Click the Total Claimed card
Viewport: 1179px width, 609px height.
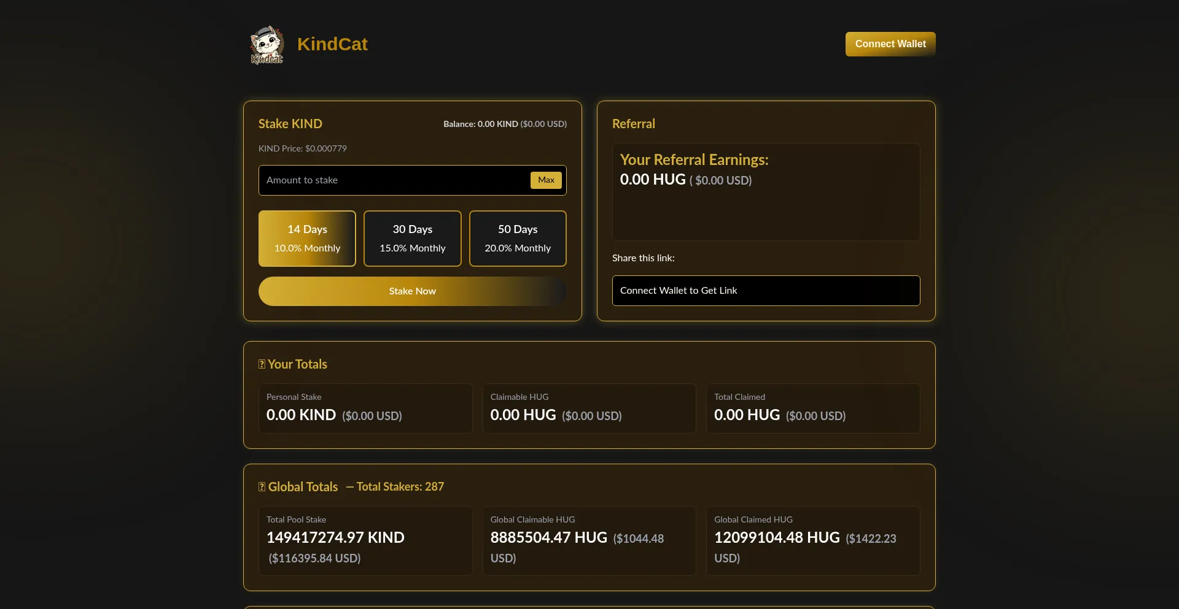tap(813, 408)
